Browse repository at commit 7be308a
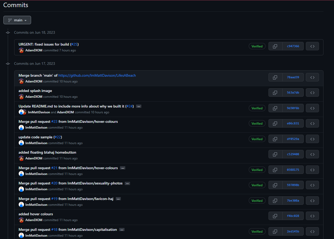This screenshot has width=334, height=239. point(312,201)
